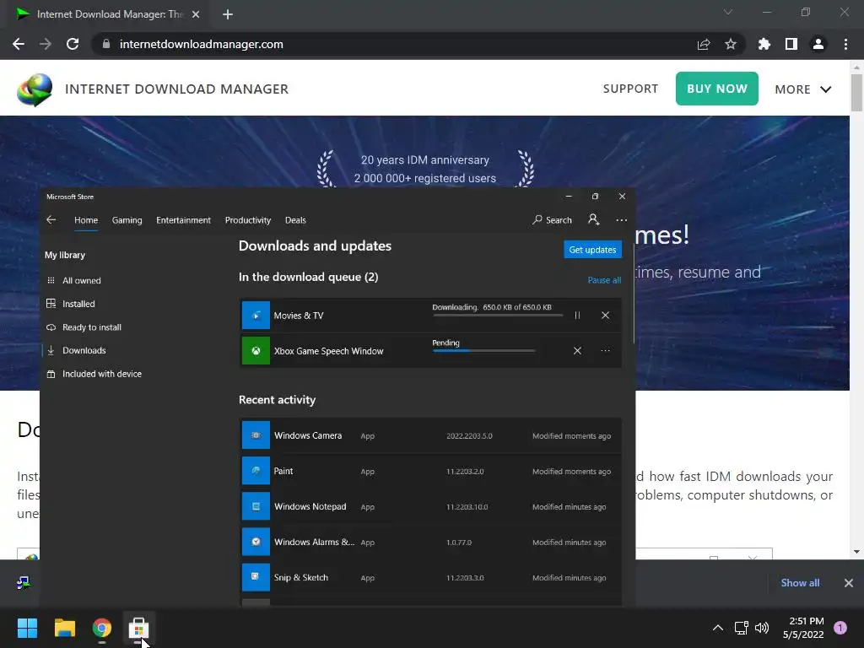864x648 pixels.
Task: Switch to the Deals tab
Action: coord(295,220)
